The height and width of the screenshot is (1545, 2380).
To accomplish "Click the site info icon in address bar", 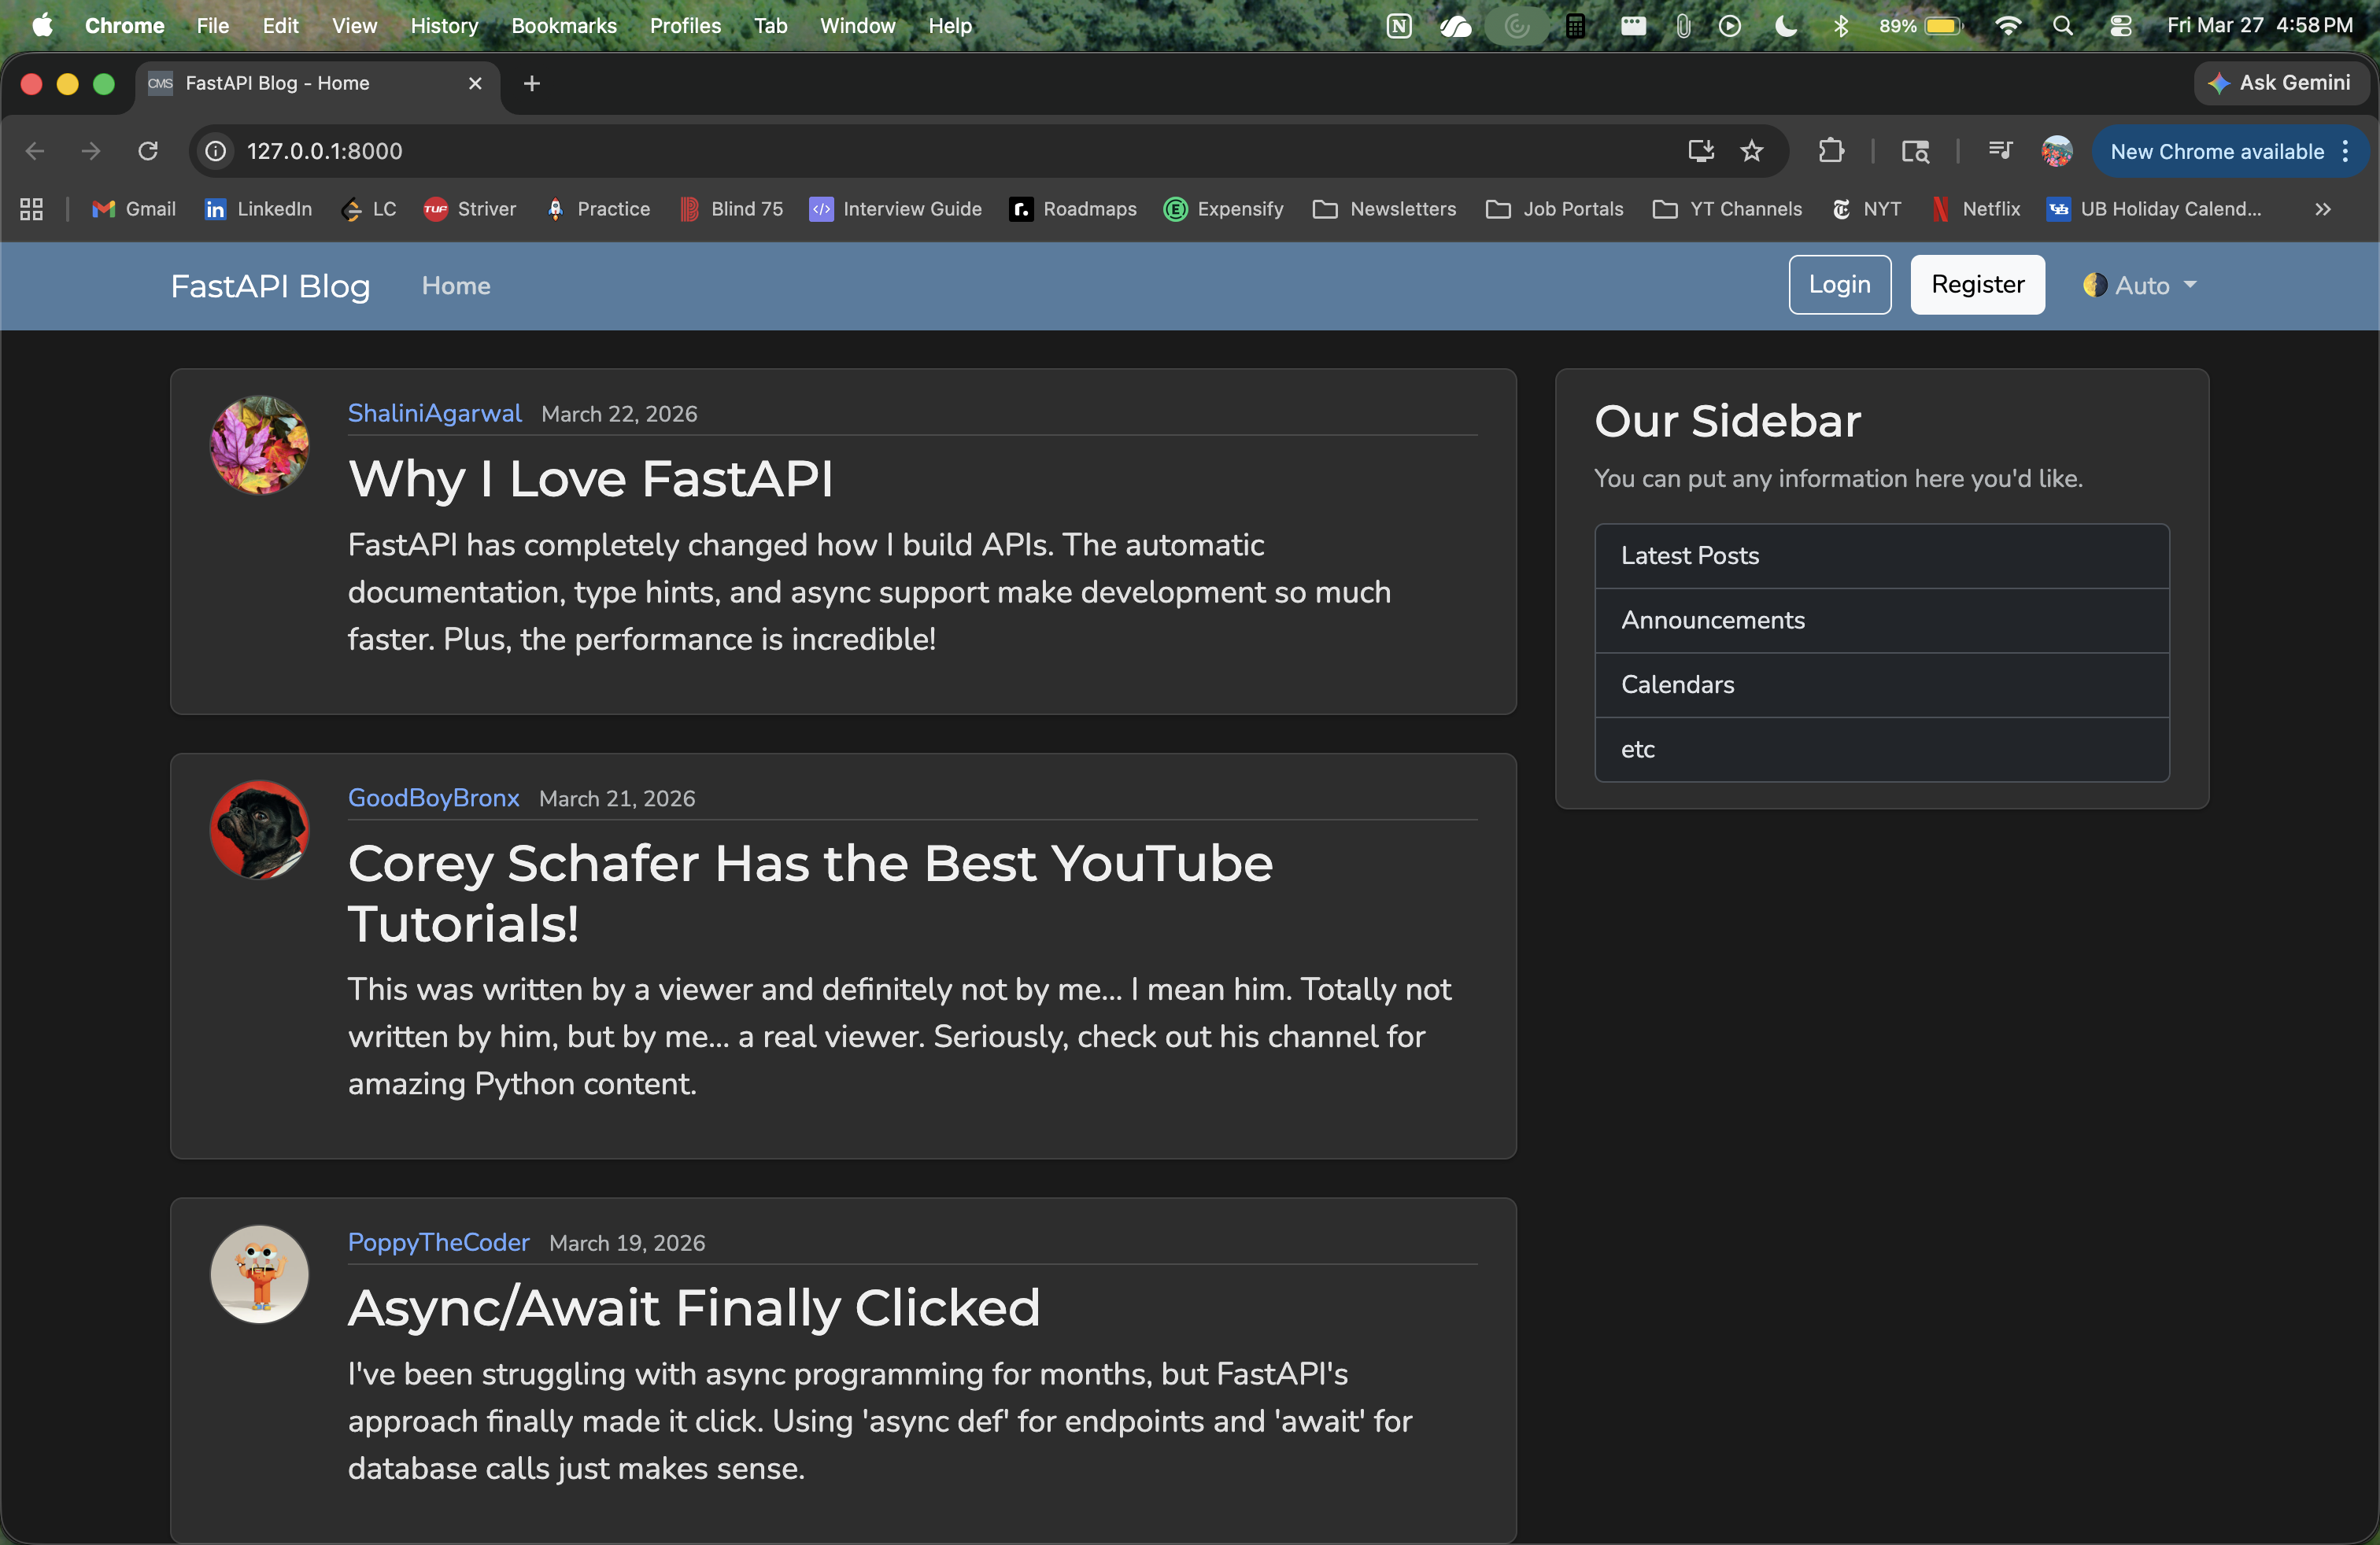I will tap(215, 151).
